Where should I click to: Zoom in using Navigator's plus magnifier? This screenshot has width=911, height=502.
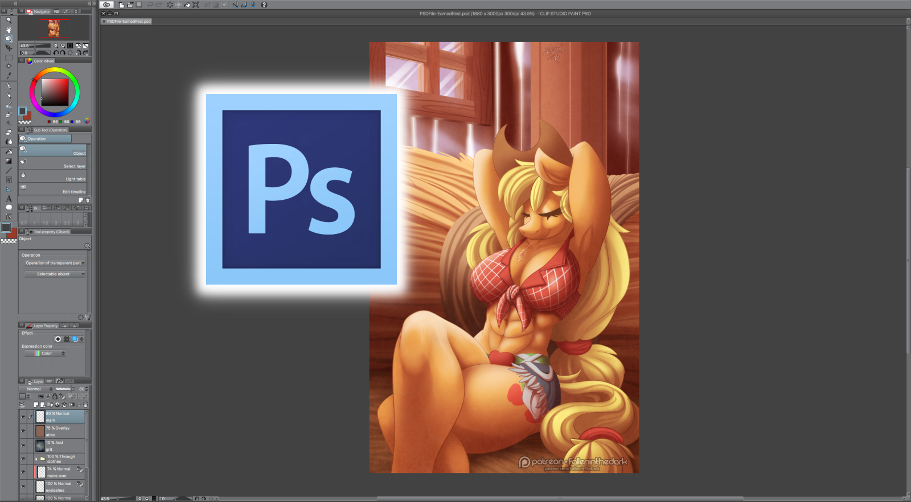63,46
